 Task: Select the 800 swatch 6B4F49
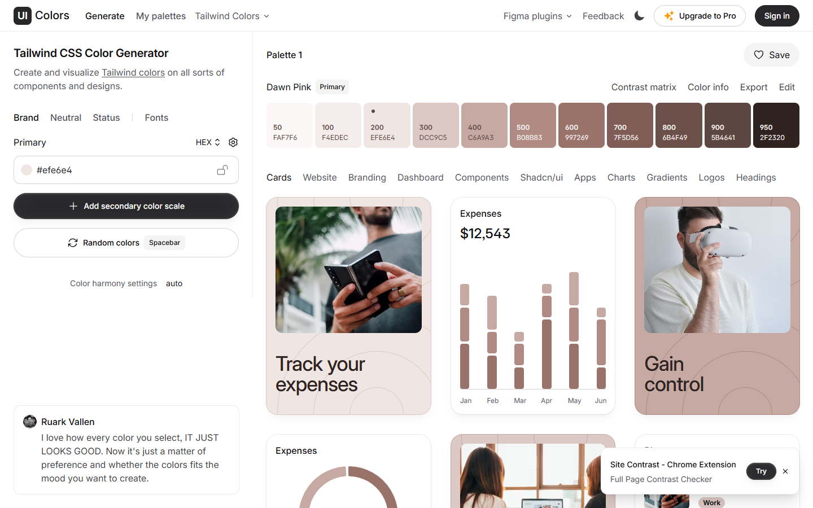[x=679, y=125]
